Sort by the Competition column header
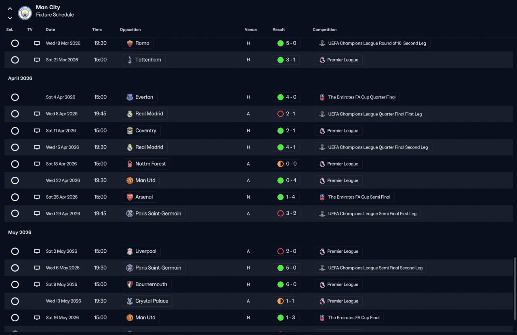Viewport: 517px width, 335px height. point(325,30)
